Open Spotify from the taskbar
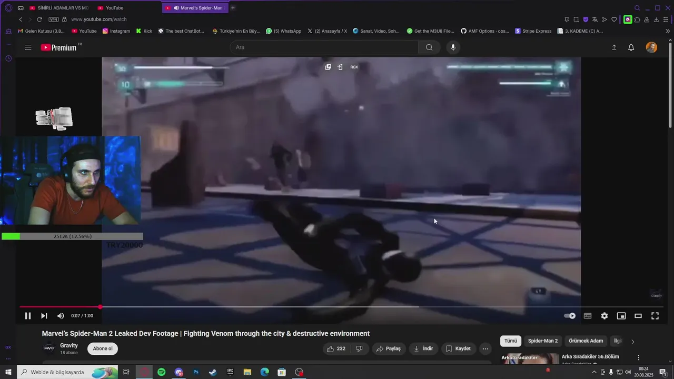Viewport: 674px width, 379px height. [162, 372]
